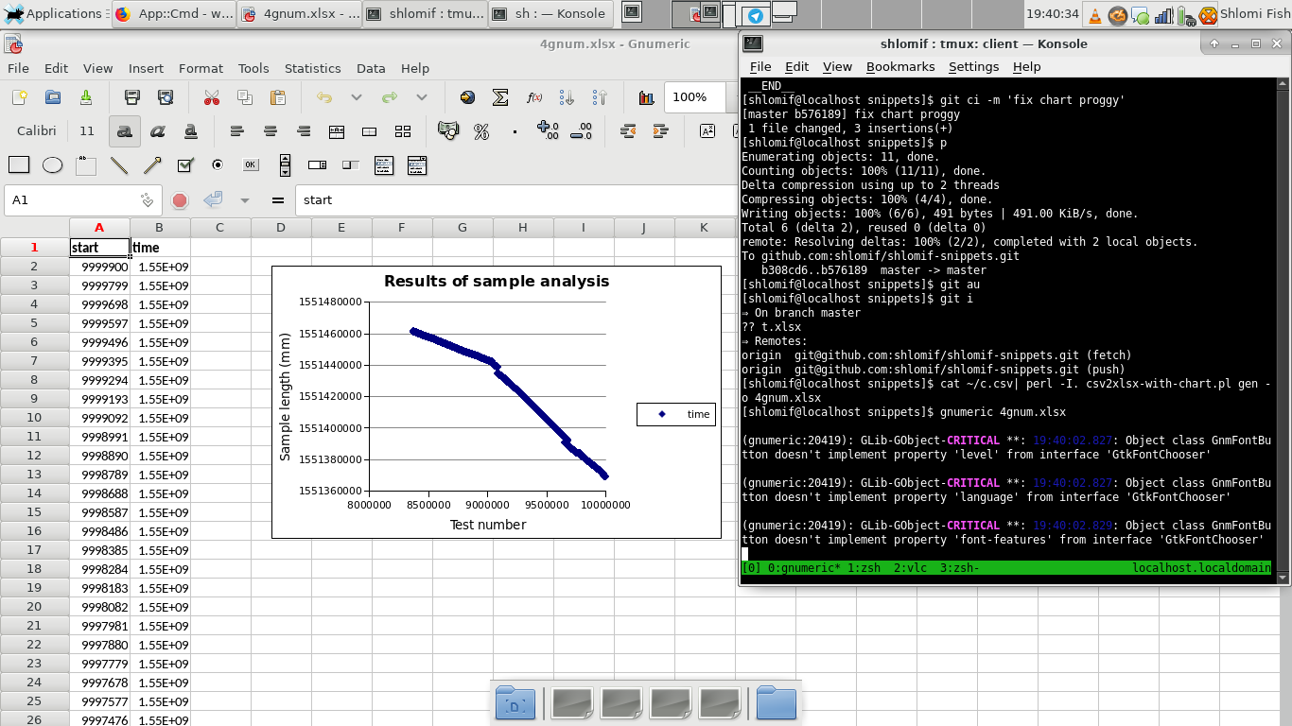Open the function wizard f(x) icon
Image resolution: width=1292 pixels, height=726 pixels.
(x=533, y=97)
